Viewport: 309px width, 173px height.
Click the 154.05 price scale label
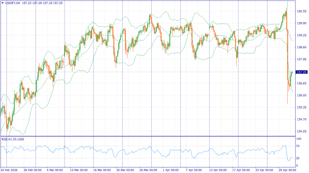click(302, 131)
